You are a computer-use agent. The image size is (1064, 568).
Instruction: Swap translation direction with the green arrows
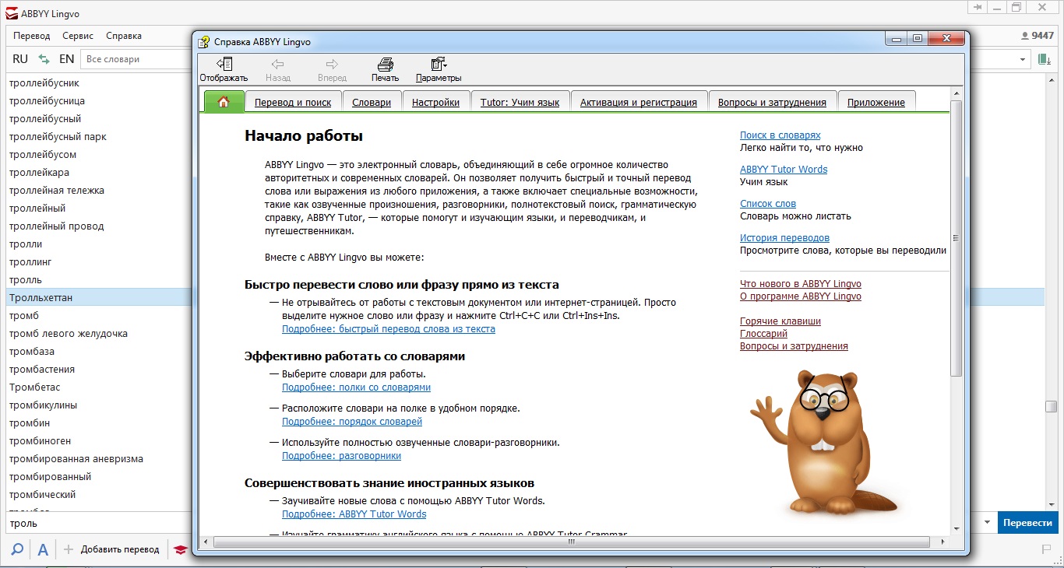point(44,59)
